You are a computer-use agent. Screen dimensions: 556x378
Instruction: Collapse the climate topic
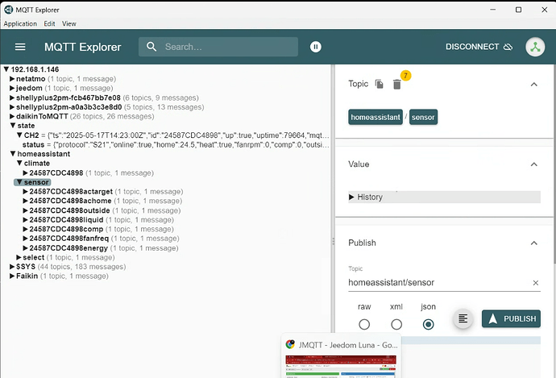click(19, 163)
